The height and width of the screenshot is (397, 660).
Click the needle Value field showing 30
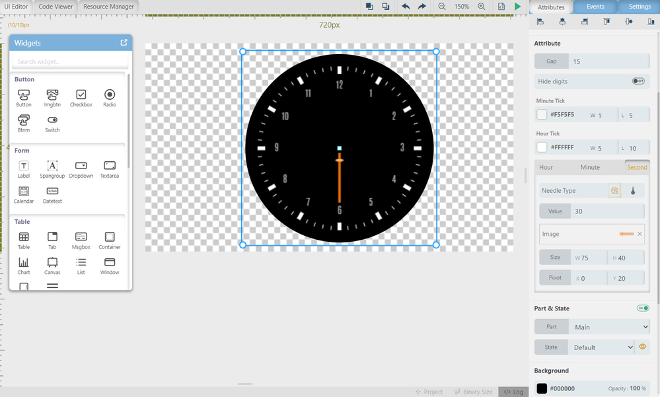[x=607, y=211]
